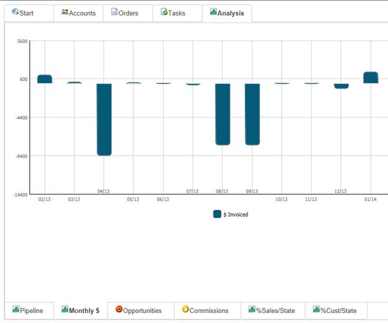Click the Orders document icon
The height and width of the screenshot is (323, 388).
[114, 12]
